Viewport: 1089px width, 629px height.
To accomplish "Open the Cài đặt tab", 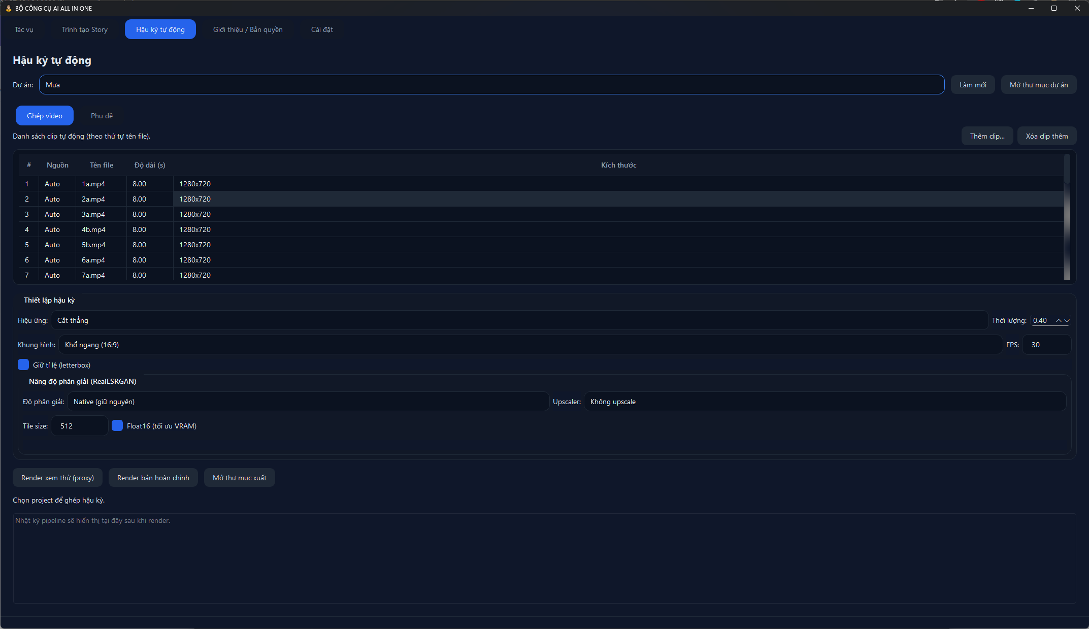I will click(322, 29).
